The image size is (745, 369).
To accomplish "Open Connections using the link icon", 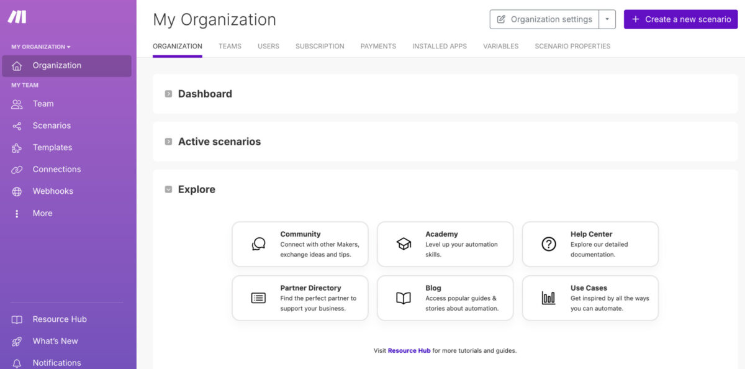I will pos(17,169).
